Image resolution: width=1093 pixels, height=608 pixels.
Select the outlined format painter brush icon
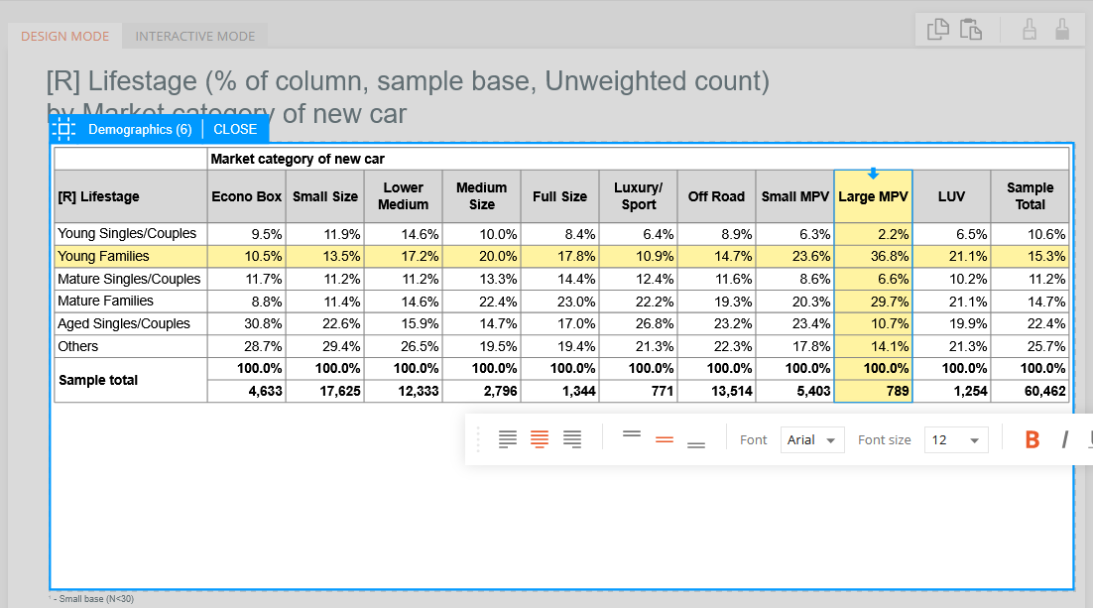(x=1028, y=30)
